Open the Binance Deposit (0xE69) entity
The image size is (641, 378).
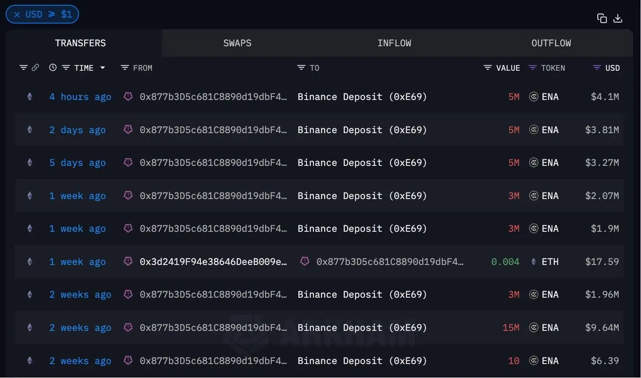362,96
